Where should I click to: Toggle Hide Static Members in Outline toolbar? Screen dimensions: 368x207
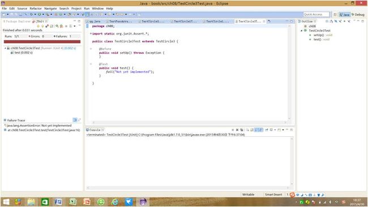point(340,21)
